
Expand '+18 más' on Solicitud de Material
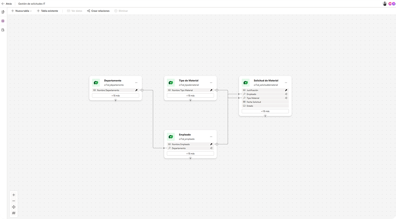coord(265,111)
